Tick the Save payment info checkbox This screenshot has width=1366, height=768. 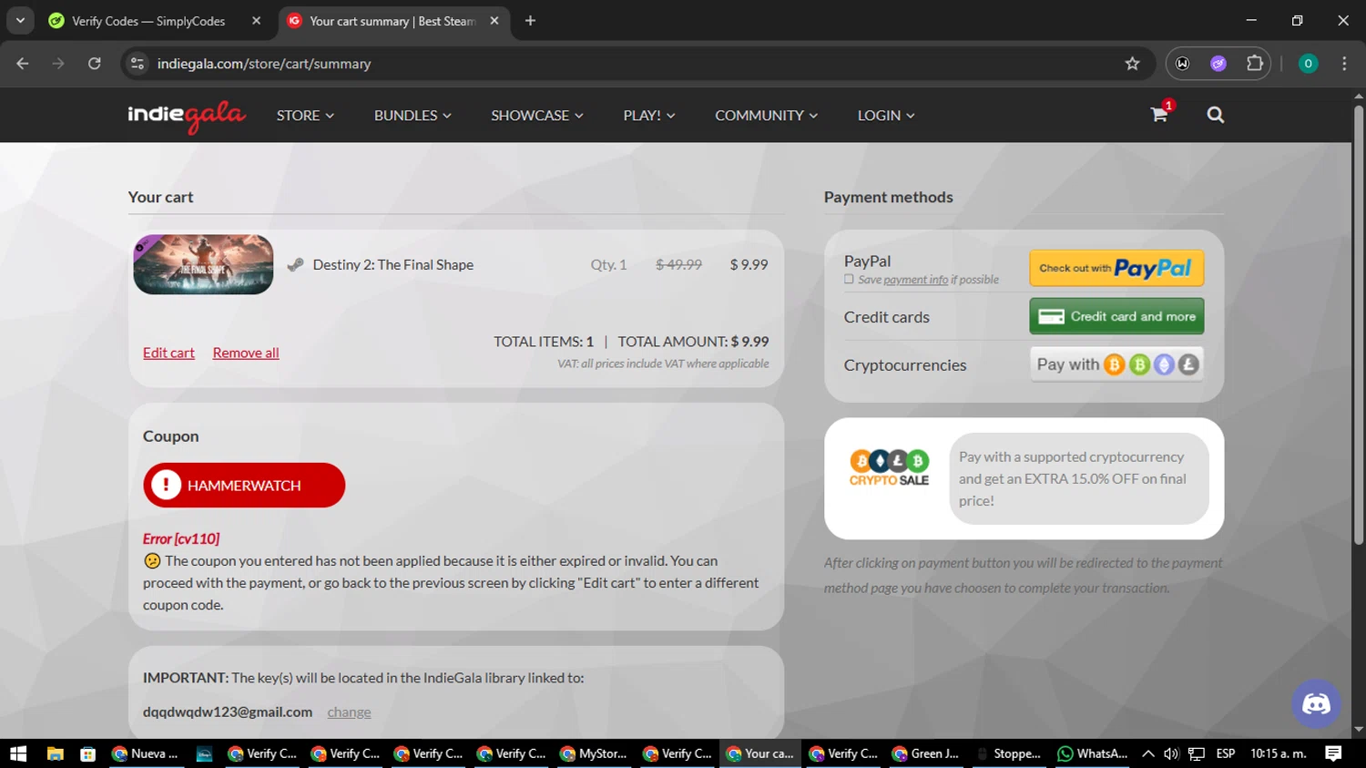tap(849, 280)
